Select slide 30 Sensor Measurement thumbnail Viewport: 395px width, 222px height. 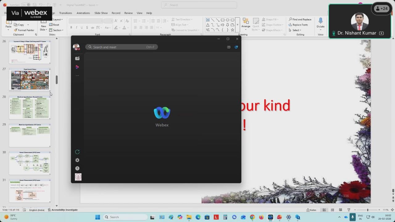coord(30,163)
